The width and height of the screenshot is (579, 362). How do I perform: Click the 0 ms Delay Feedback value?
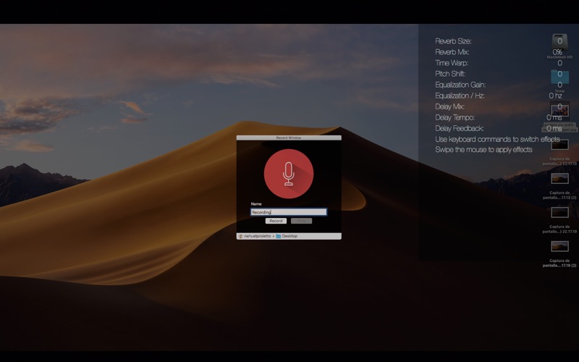click(554, 129)
